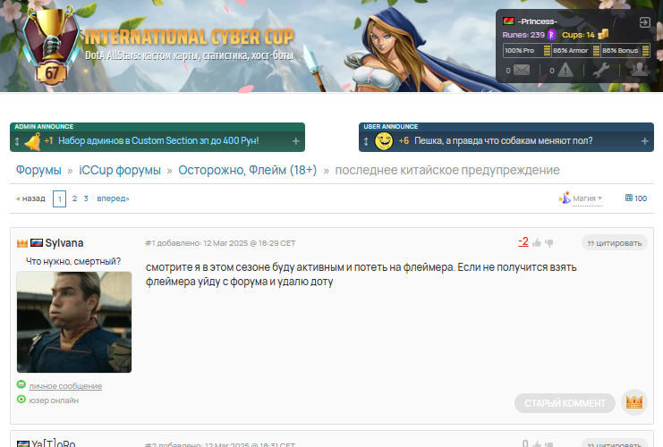
Task: Select current page 1 in pagination
Action: [60, 198]
